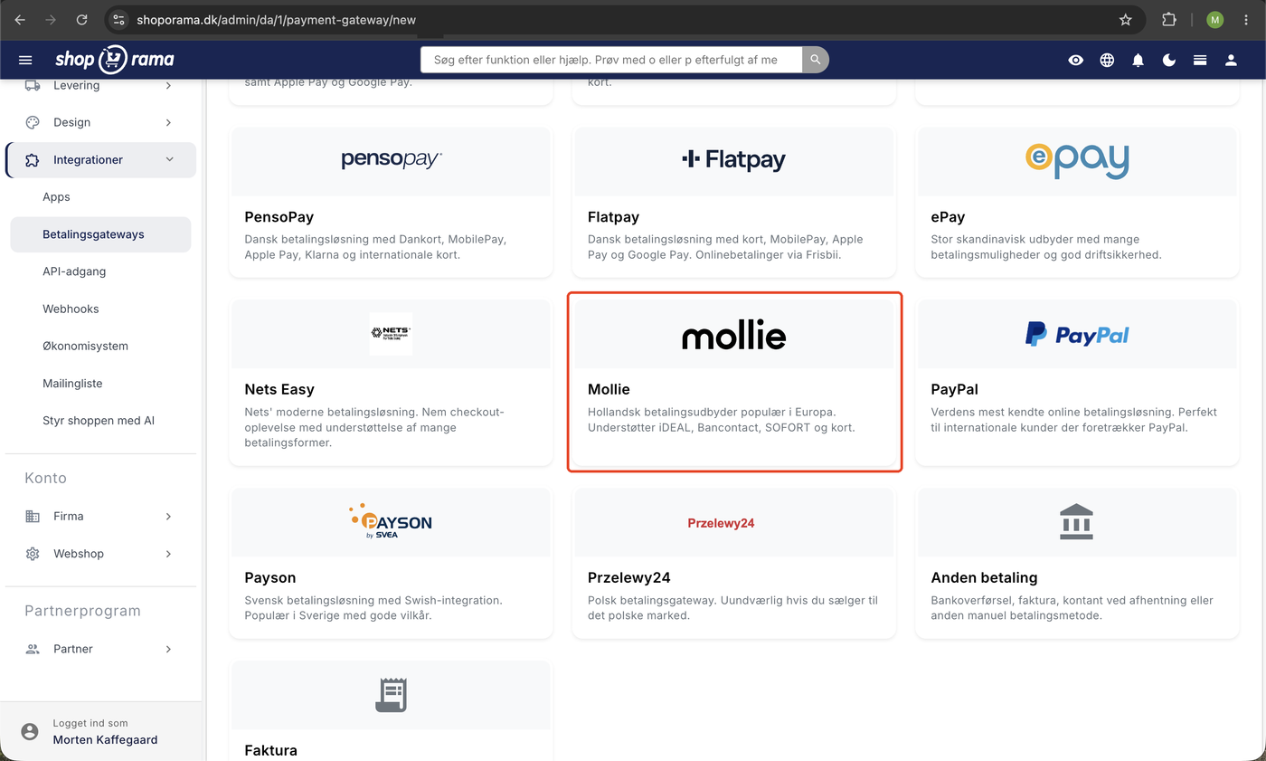
Task: Click the browser URL address bar
Action: pos(624,19)
